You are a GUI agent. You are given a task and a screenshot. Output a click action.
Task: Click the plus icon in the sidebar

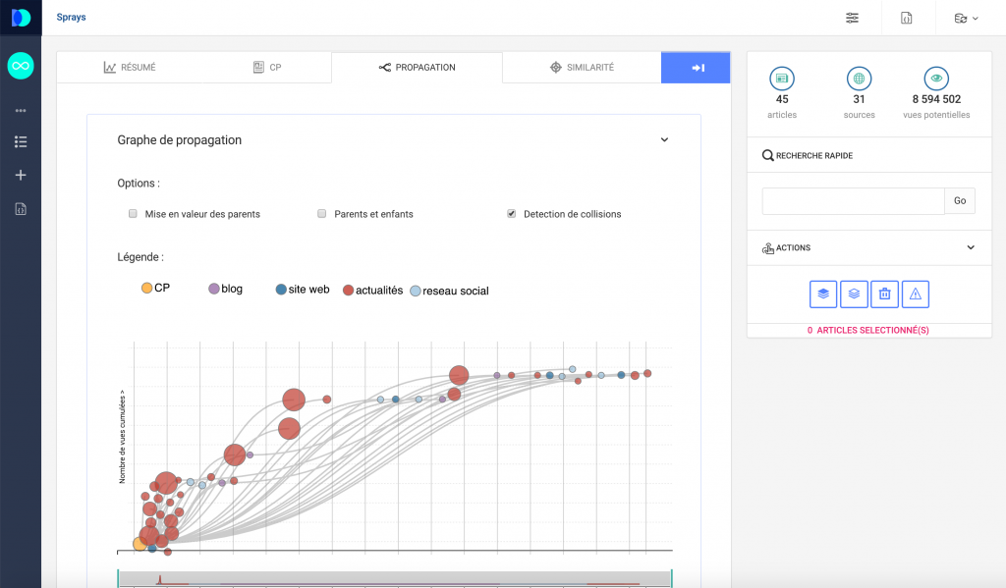(21, 175)
